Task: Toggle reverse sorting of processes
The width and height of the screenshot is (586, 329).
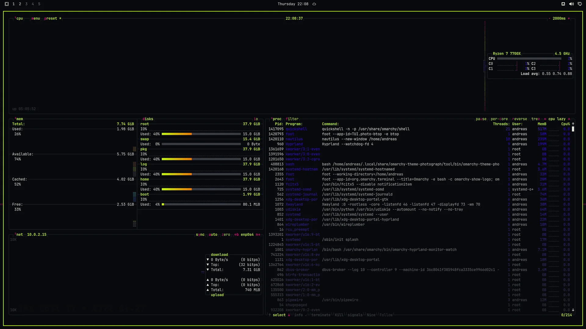Action: pyautogui.click(x=519, y=119)
